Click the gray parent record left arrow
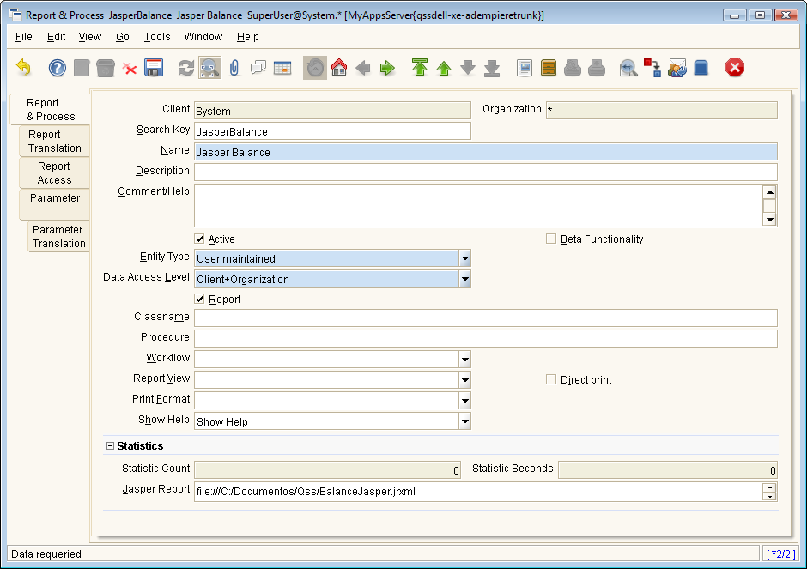Image resolution: width=807 pixels, height=569 pixels. pos(363,68)
